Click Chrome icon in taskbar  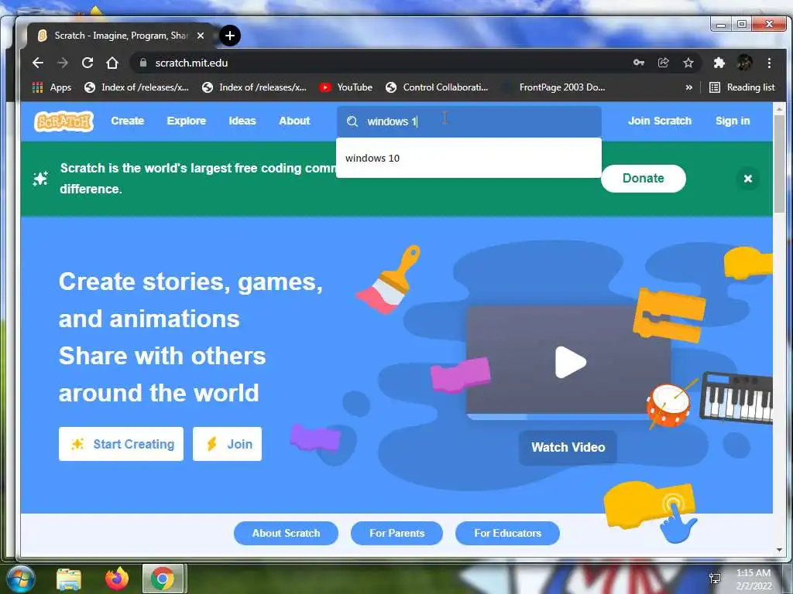pyautogui.click(x=163, y=579)
